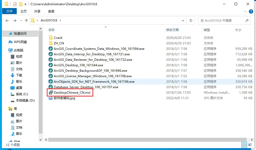Switch to details view icon
The height and width of the screenshot is (150, 256).
[x=245, y=145]
